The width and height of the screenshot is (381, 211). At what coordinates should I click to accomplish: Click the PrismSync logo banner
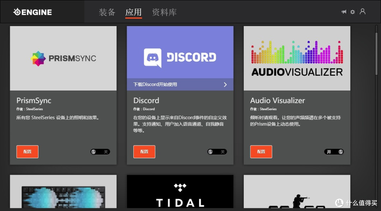pyautogui.click(x=63, y=58)
